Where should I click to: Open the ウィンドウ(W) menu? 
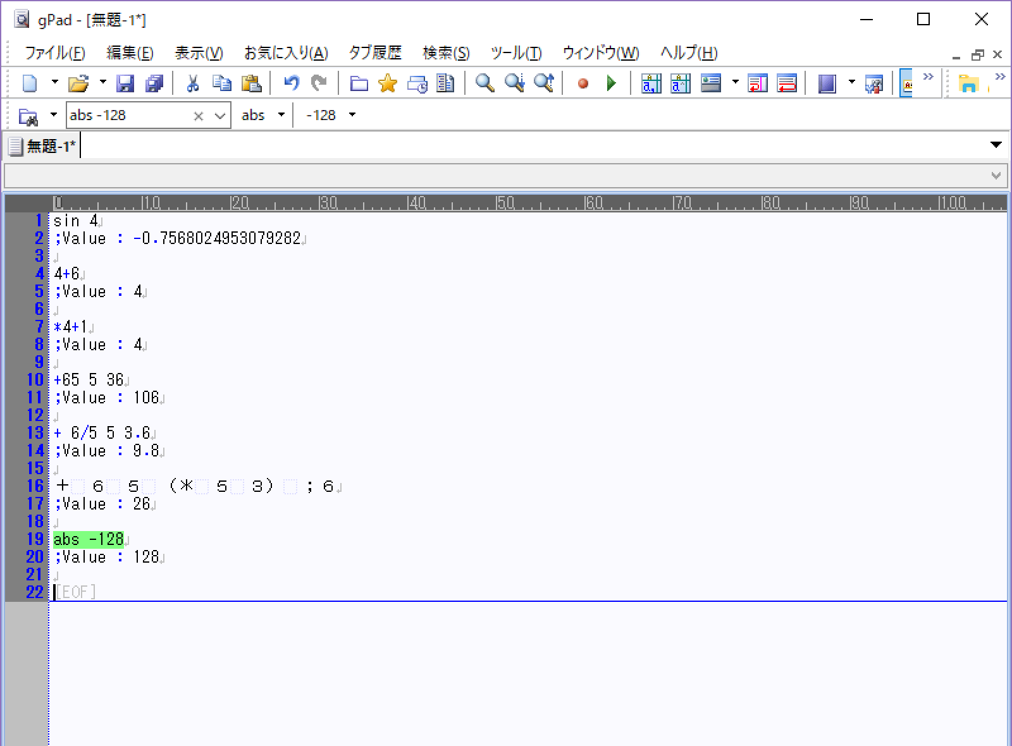[x=601, y=53]
